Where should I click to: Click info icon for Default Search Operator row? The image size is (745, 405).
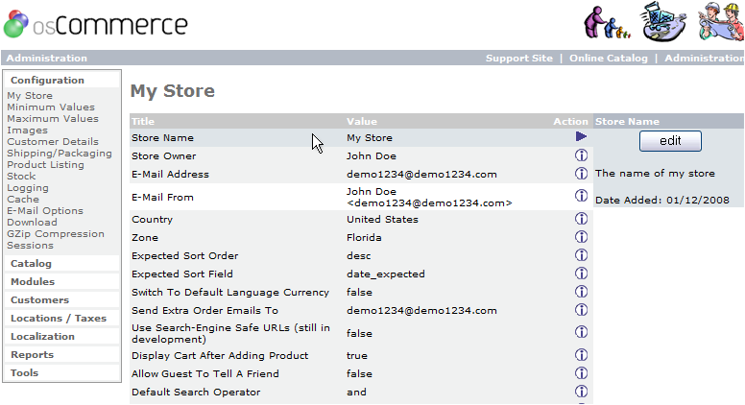pos(581,392)
